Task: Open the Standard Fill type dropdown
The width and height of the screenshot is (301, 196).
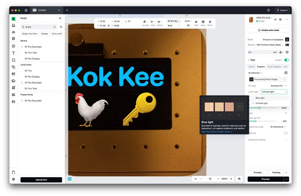Action: coord(279,86)
